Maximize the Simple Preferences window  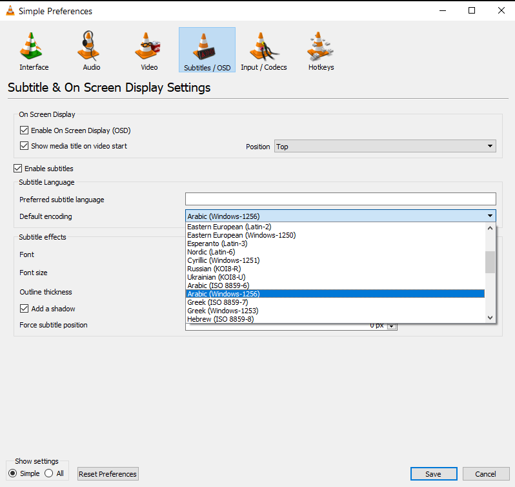pos(472,10)
